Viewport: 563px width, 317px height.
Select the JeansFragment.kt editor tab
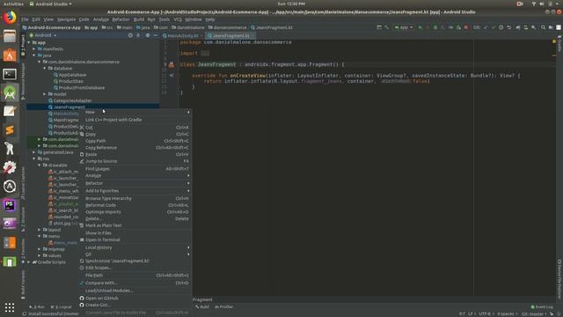pyautogui.click(x=230, y=35)
